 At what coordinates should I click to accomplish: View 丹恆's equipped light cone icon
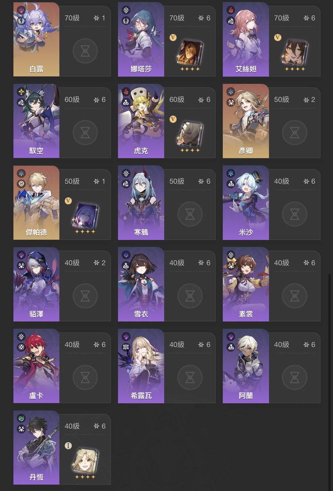coord(85,461)
